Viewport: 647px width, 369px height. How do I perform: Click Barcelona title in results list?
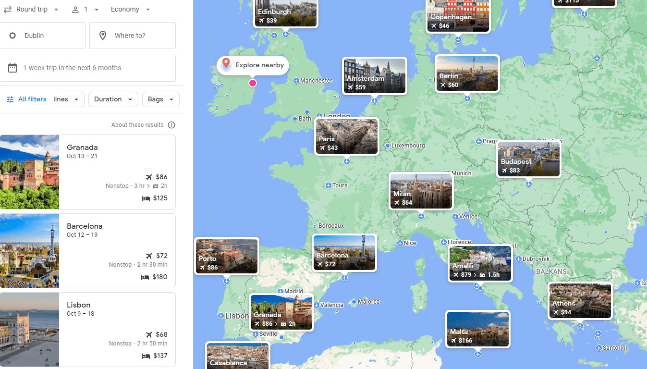(x=85, y=226)
